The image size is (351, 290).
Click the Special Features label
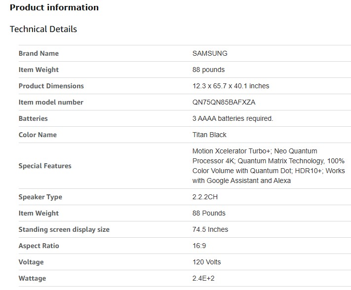click(x=45, y=166)
